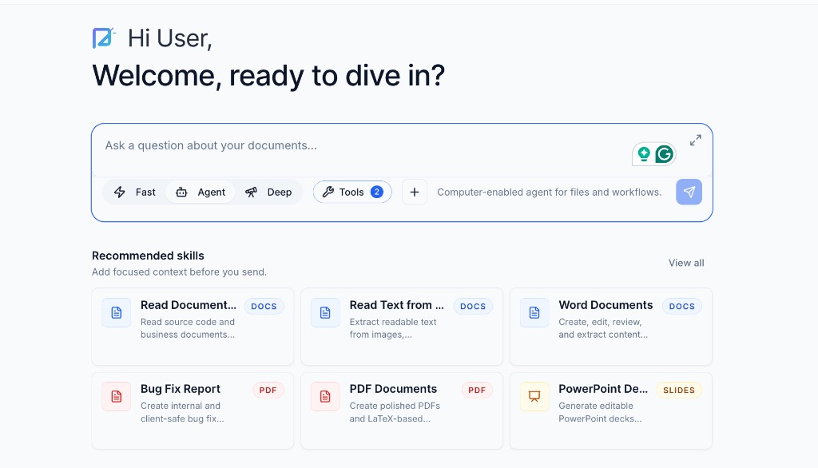
Task: Switch to Fast mode
Action: [134, 192]
